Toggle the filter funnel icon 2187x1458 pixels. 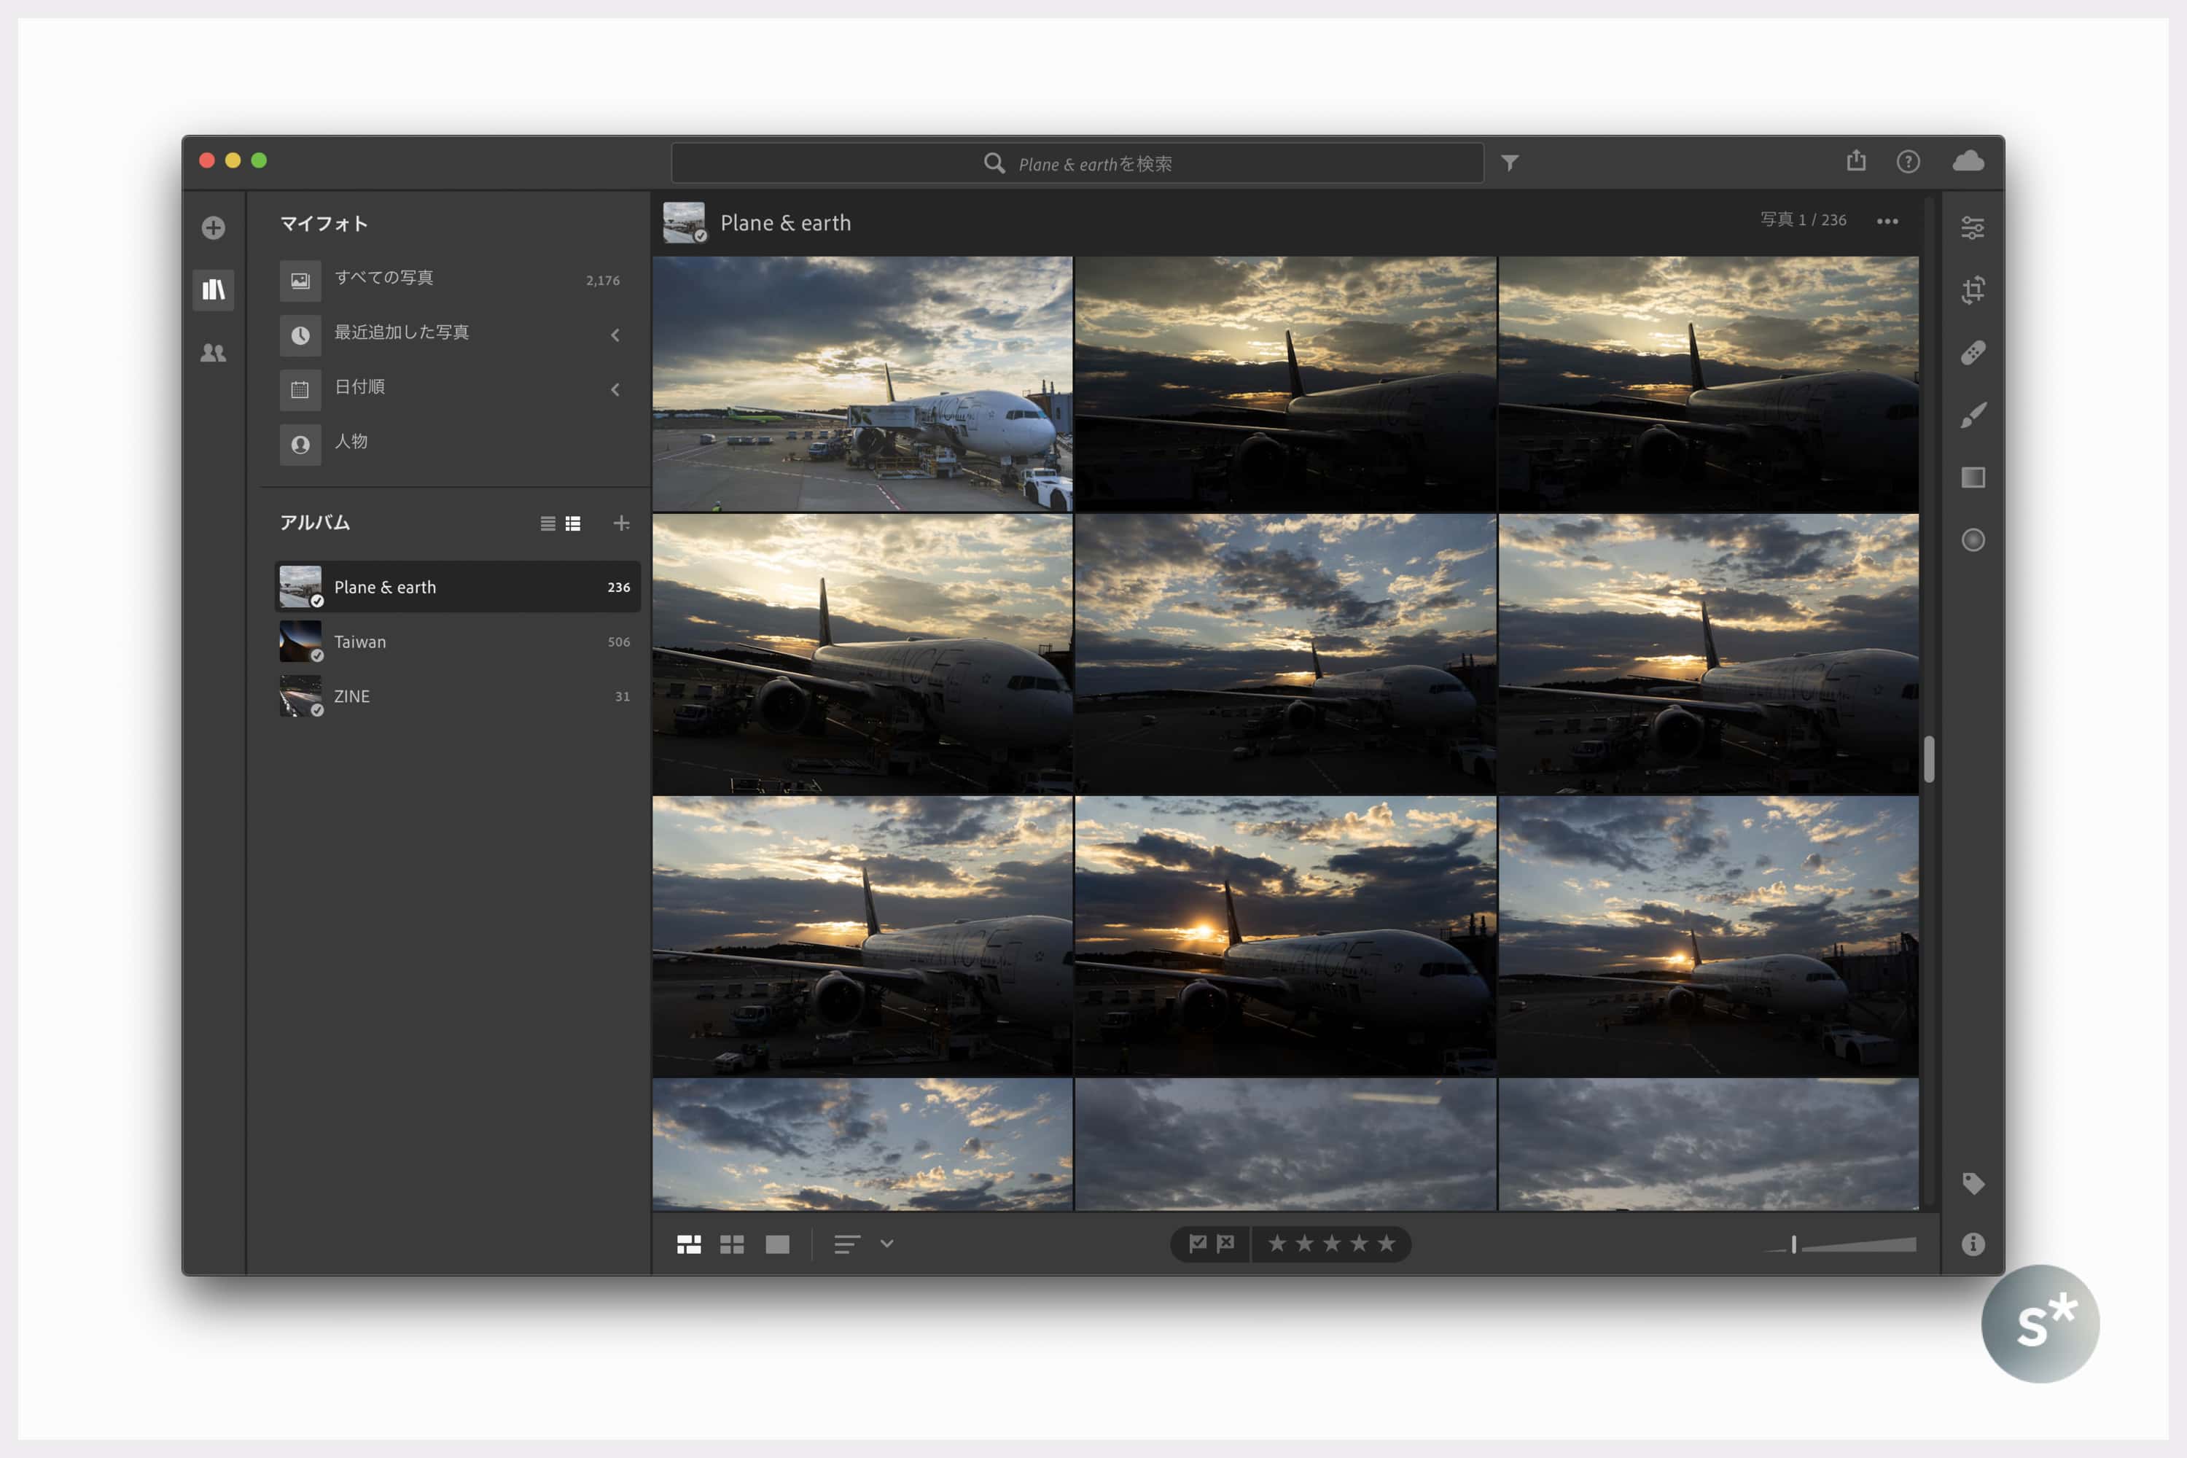pos(1509,163)
